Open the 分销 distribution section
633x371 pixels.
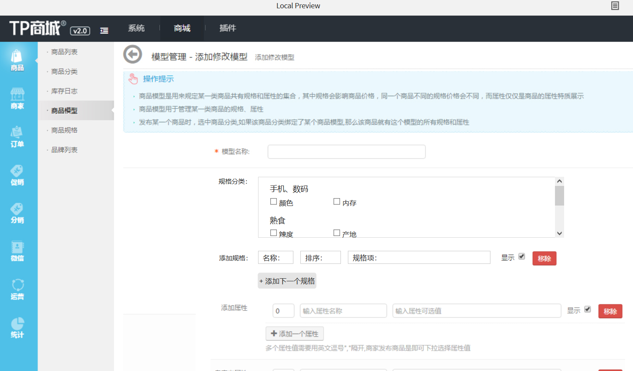(x=17, y=213)
